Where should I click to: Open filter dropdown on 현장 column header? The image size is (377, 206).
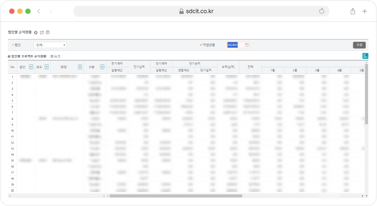[80, 67]
